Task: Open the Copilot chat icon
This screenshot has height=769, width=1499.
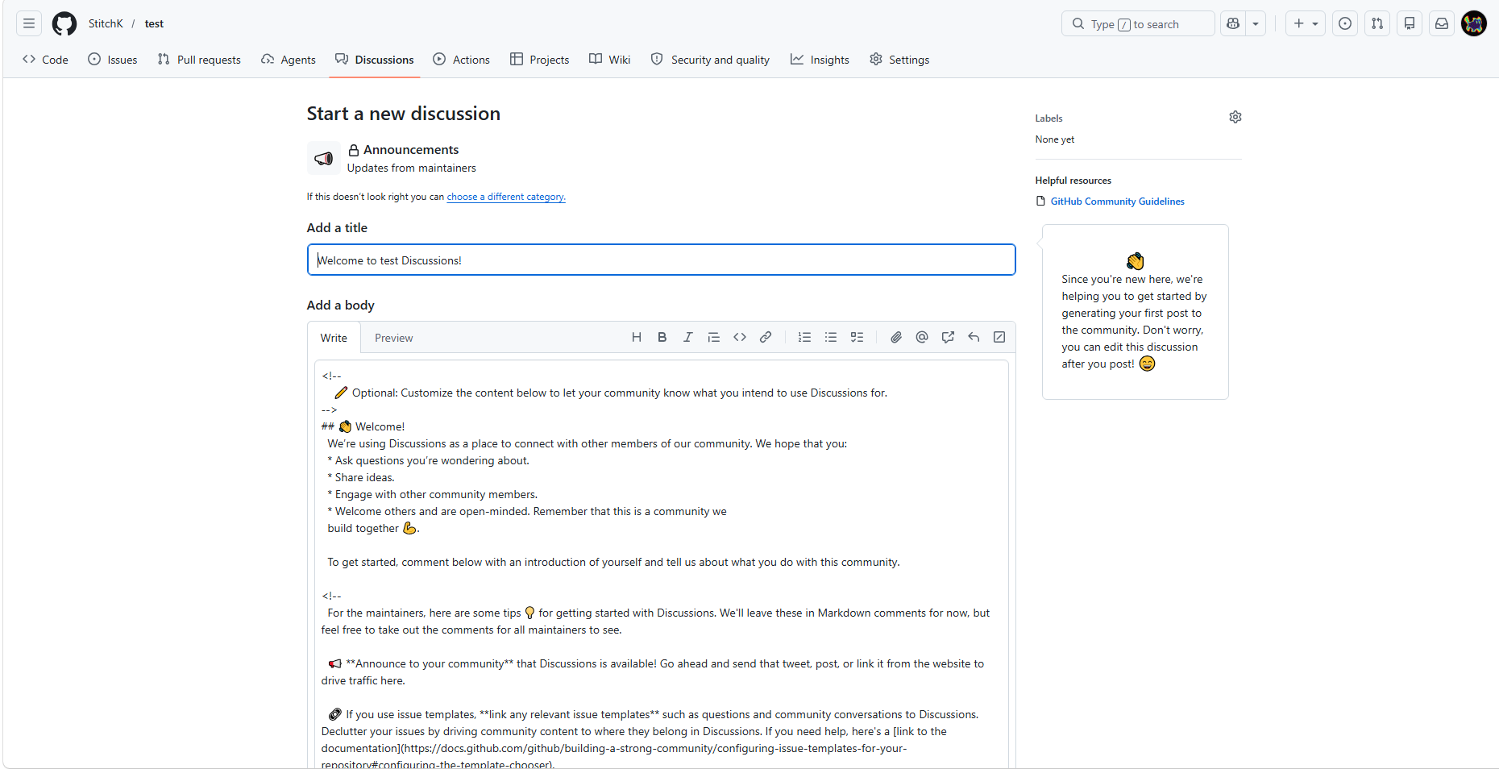Action: coord(1233,23)
